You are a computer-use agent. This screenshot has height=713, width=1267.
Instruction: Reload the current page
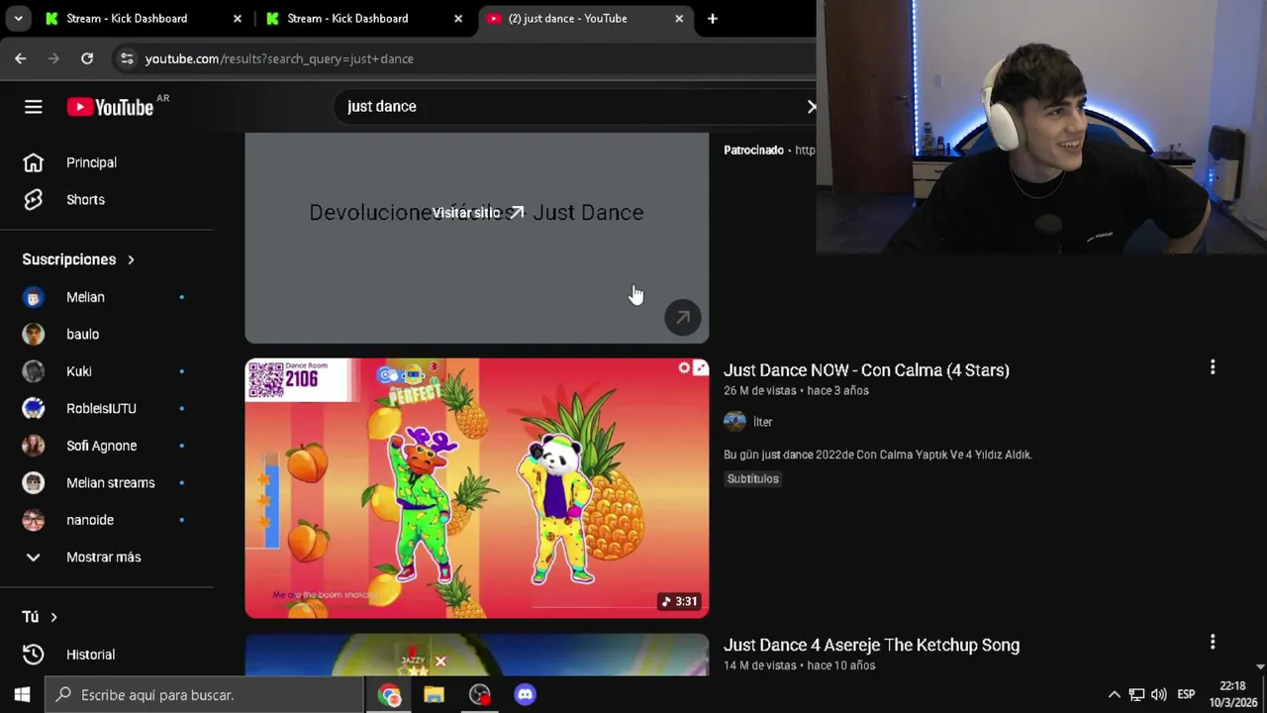pyautogui.click(x=87, y=58)
